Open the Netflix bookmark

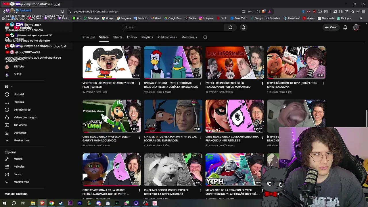(x=222, y=18)
